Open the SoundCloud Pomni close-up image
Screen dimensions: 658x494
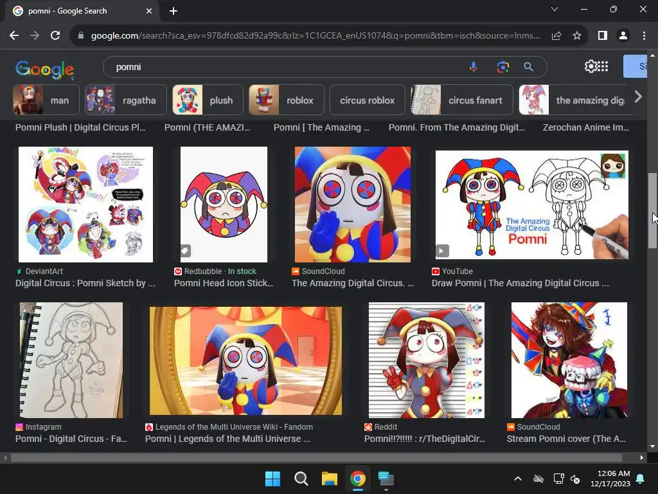tap(353, 205)
